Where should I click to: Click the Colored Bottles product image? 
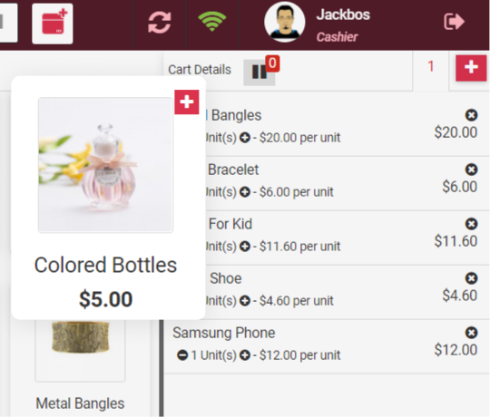[105, 165]
